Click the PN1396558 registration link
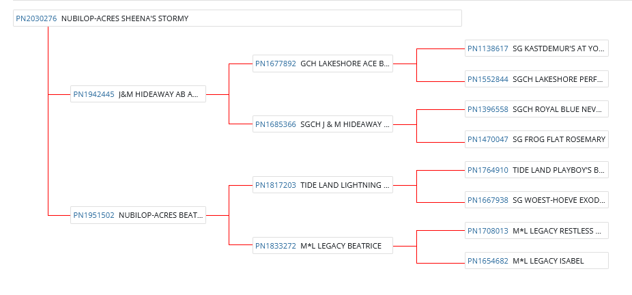This screenshot has width=632, height=295. (x=488, y=109)
